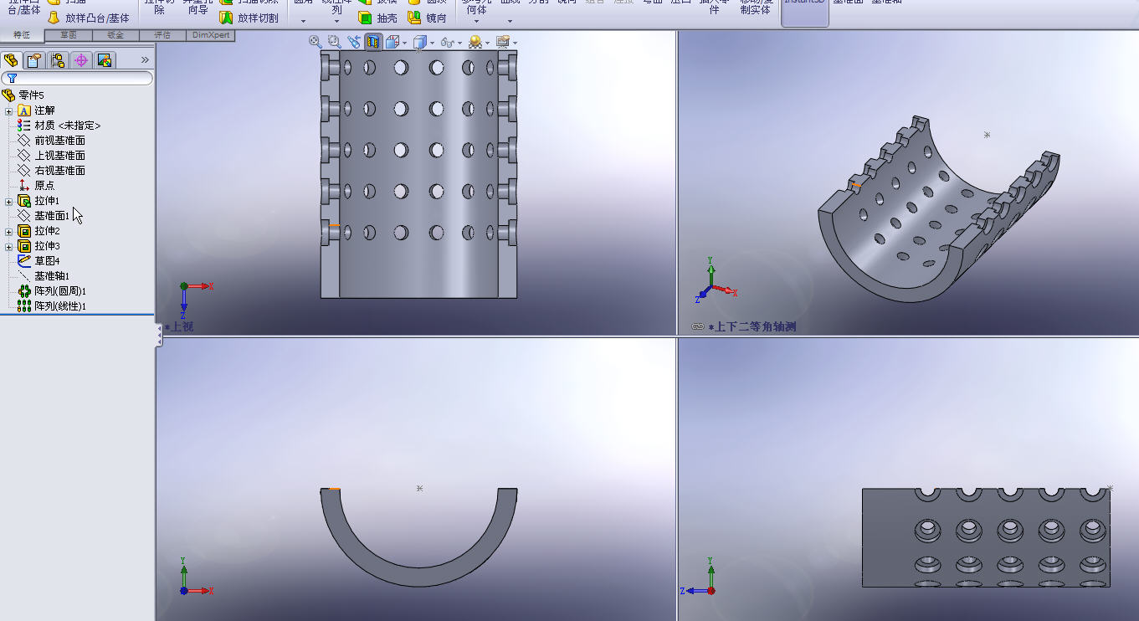Switch to the 评估 evaluate tab
1139x621 pixels.
point(162,35)
